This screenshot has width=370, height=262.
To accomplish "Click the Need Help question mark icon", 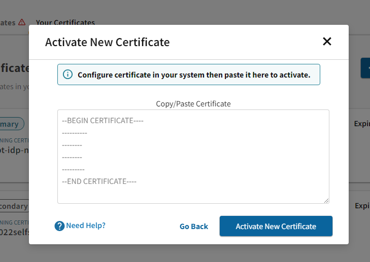I will (59, 226).
